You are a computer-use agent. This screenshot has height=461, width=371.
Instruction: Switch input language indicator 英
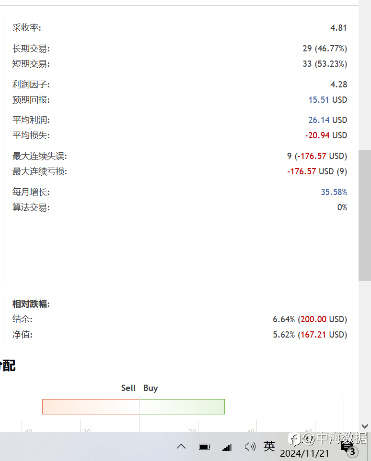point(269,446)
